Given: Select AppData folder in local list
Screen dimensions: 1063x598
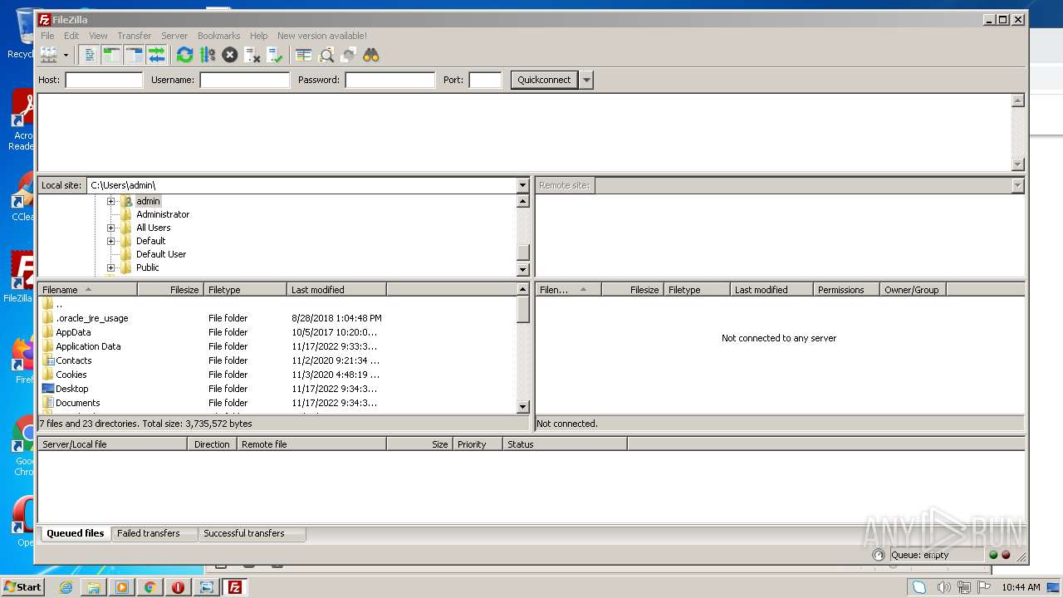Looking at the screenshot, I should tap(73, 332).
